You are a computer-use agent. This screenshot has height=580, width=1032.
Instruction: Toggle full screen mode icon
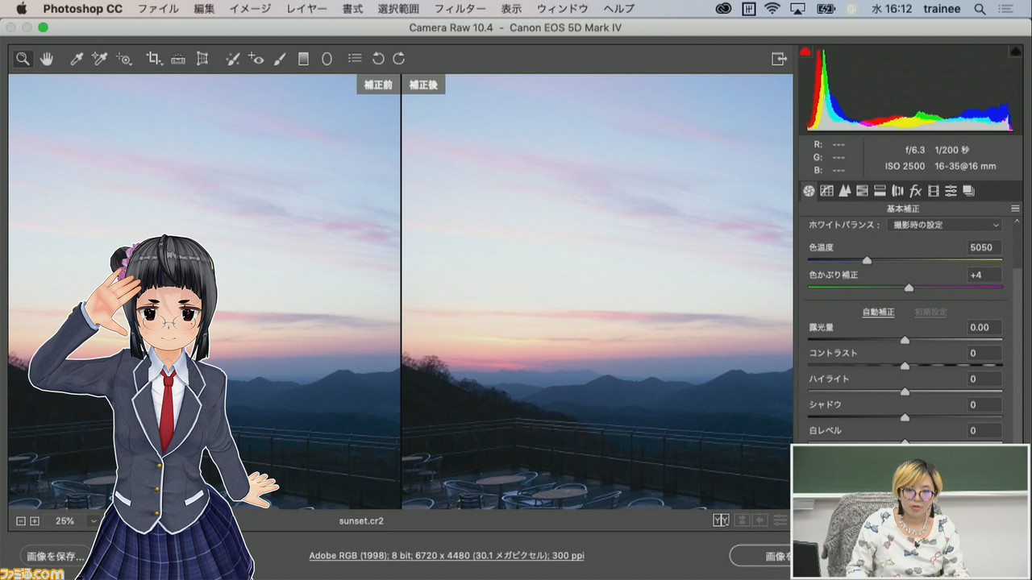[779, 59]
